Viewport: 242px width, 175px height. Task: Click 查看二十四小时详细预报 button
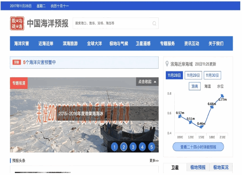click(198, 147)
